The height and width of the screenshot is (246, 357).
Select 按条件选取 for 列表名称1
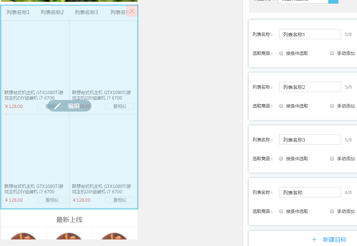tap(281, 53)
